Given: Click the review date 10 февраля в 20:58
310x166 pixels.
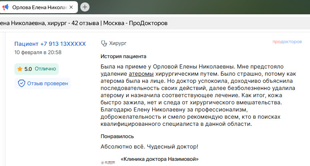Looking at the screenshot, I should tap(38, 52).
